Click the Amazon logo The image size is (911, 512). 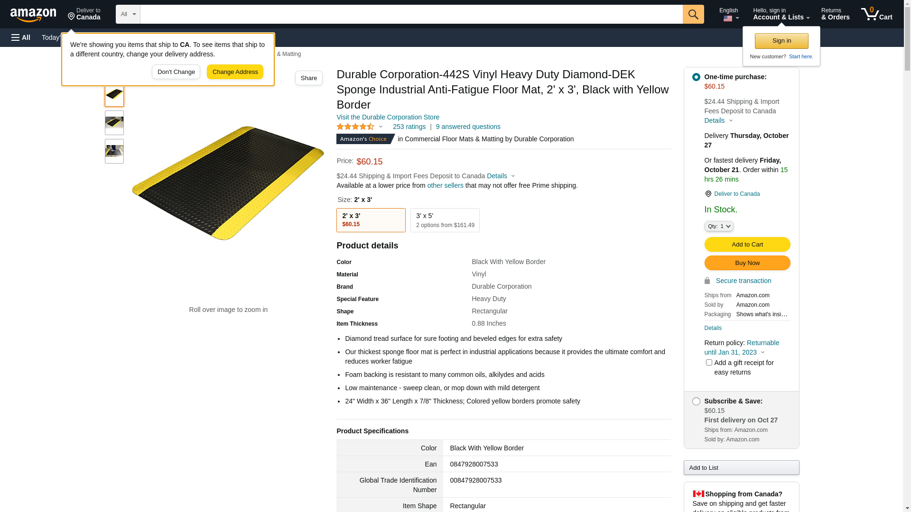33,15
